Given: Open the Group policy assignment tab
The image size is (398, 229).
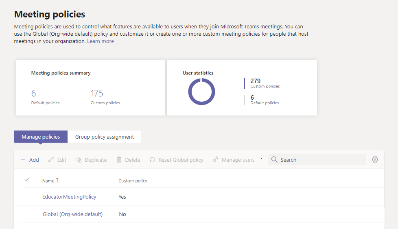Looking at the screenshot, I should coord(104,137).
